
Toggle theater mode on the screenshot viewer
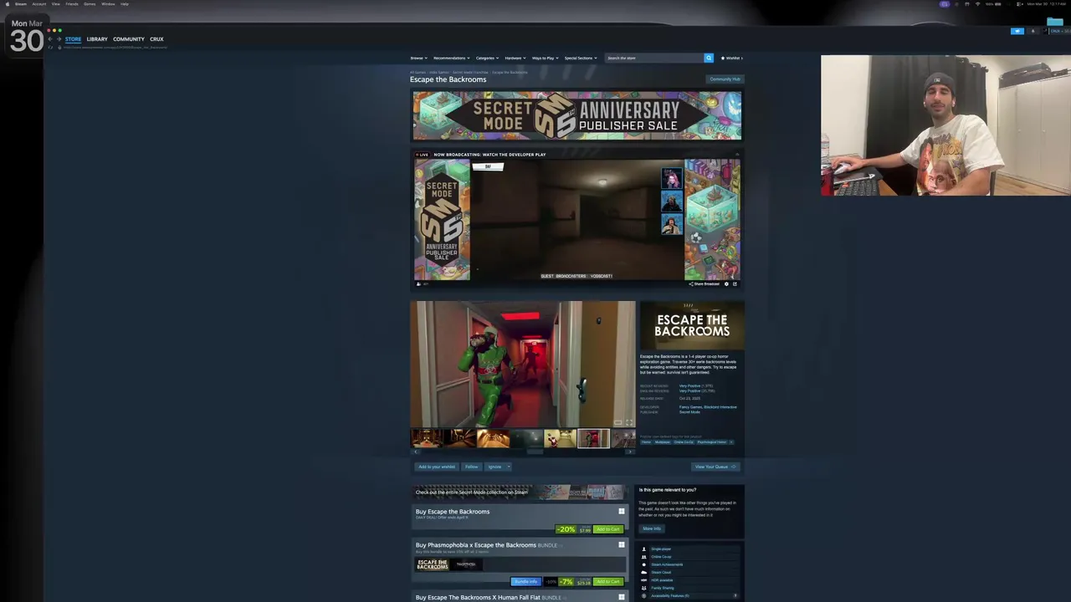618,422
